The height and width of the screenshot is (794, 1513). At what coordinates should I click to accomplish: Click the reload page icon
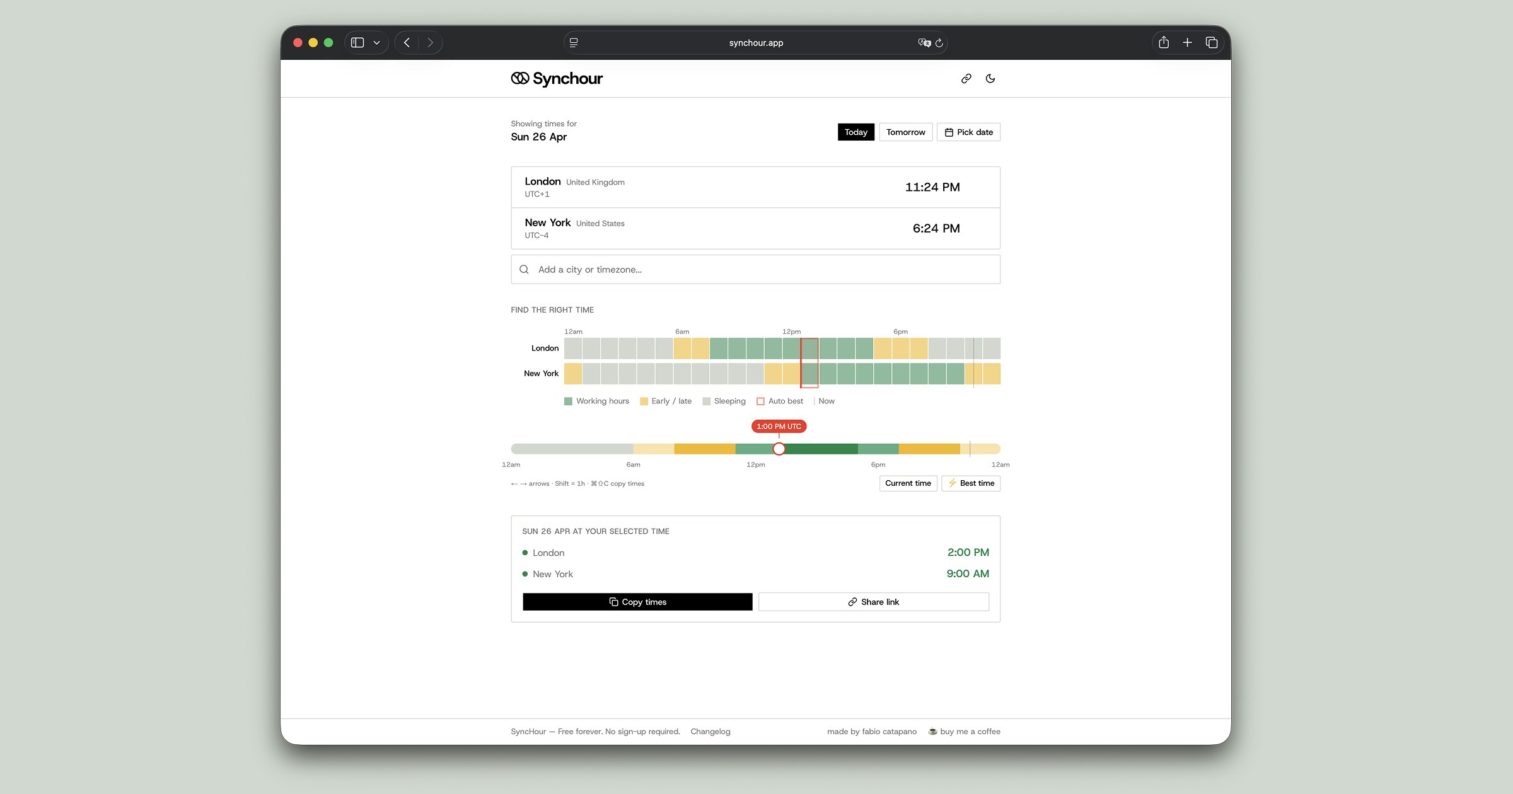[x=939, y=43]
